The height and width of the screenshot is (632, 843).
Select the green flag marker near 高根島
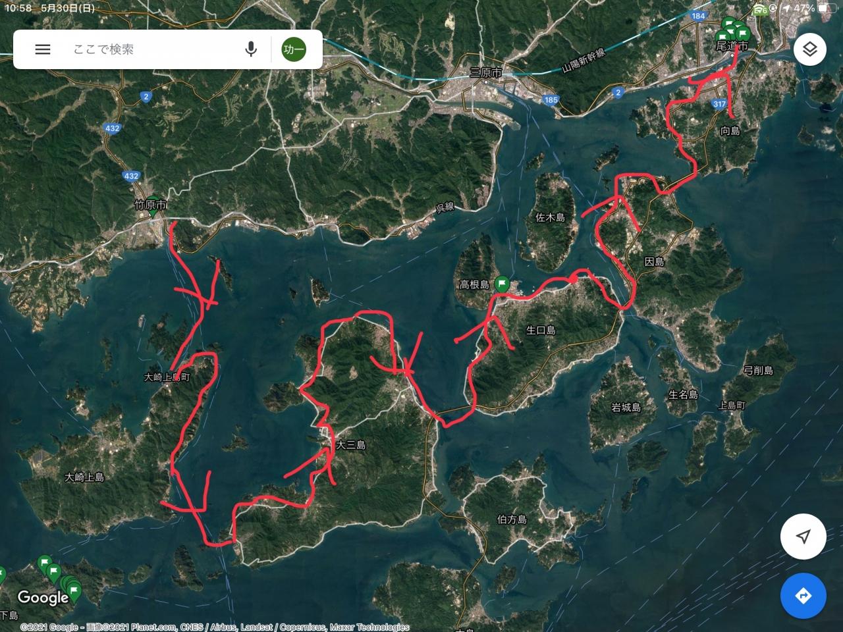[x=502, y=284]
